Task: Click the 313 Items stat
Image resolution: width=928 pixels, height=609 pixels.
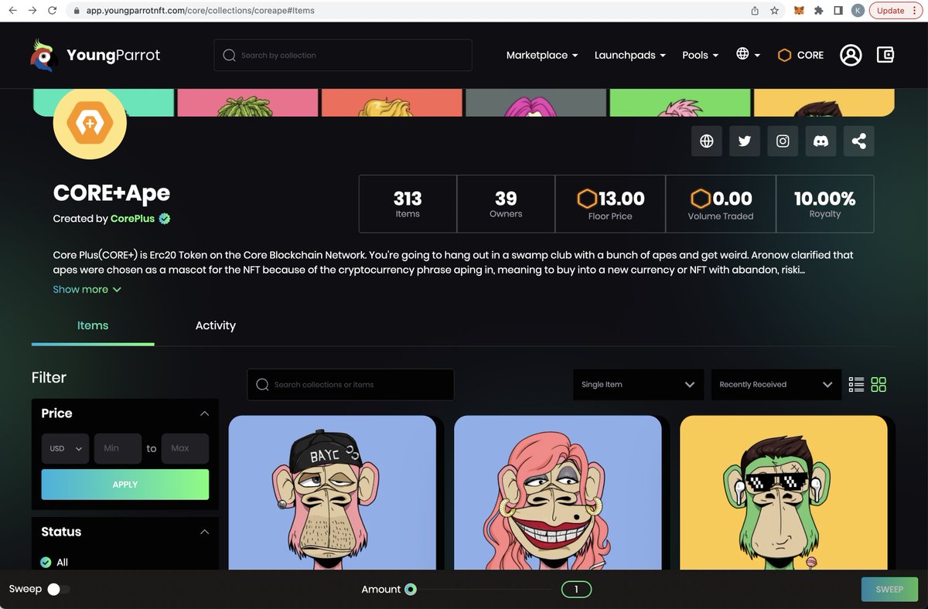Action: 408,204
